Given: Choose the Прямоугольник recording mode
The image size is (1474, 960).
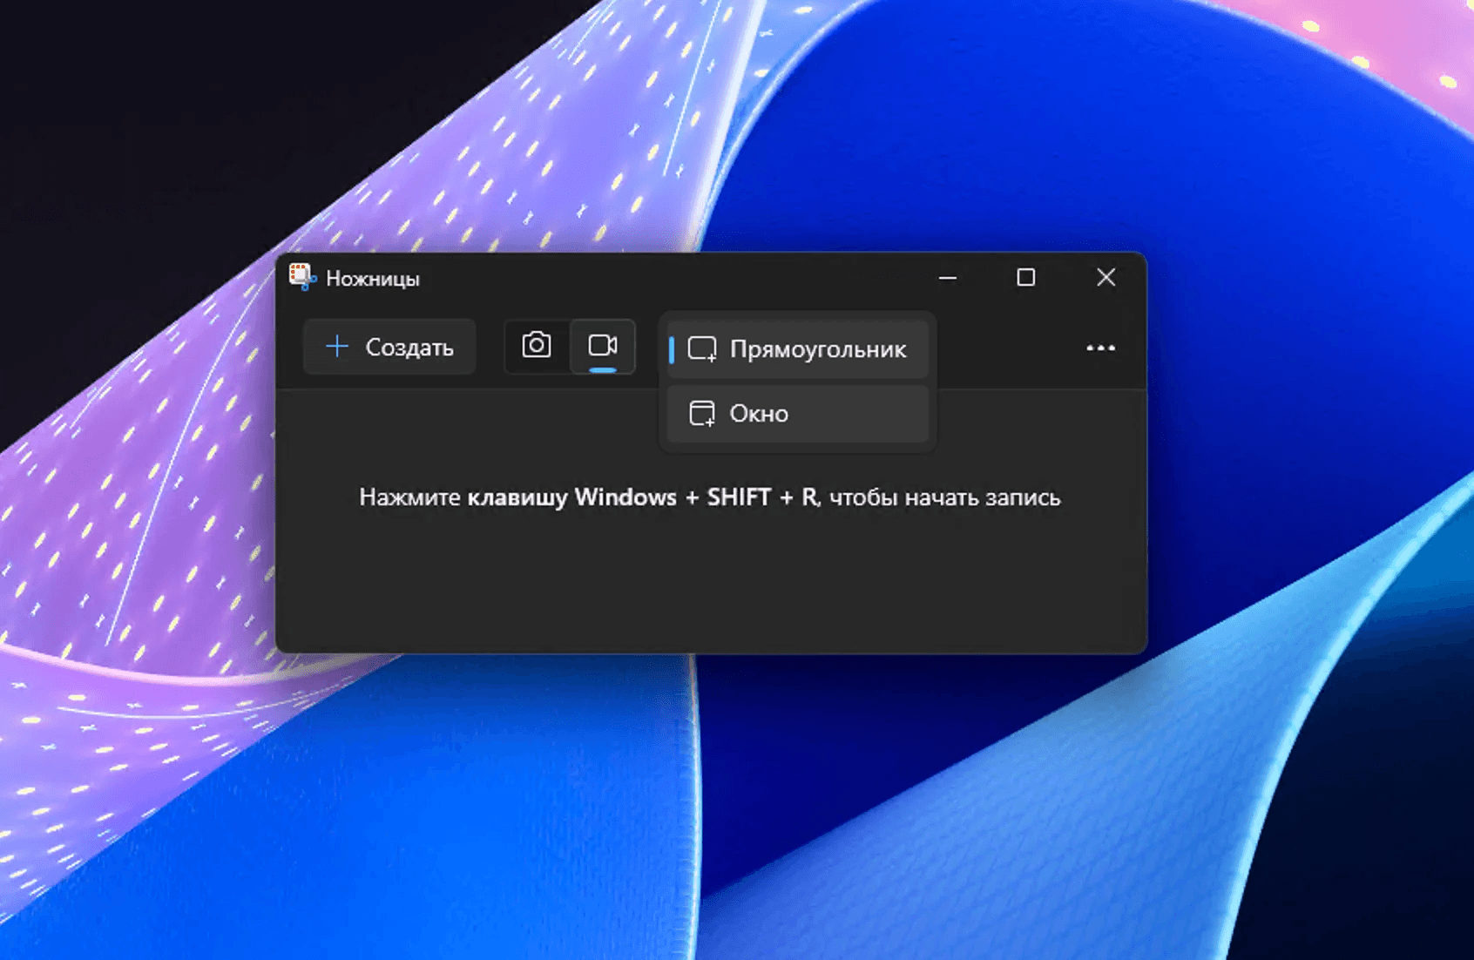Looking at the screenshot, I should (x=798, y=349).
